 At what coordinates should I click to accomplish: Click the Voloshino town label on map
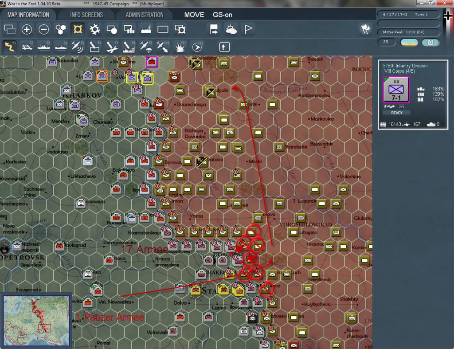tap(350, 176)
